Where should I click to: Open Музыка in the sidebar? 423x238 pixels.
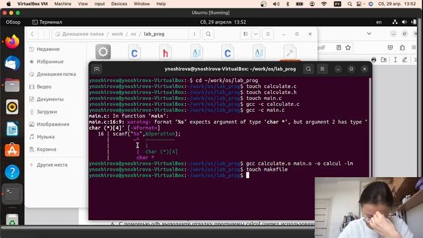point(56,137)
